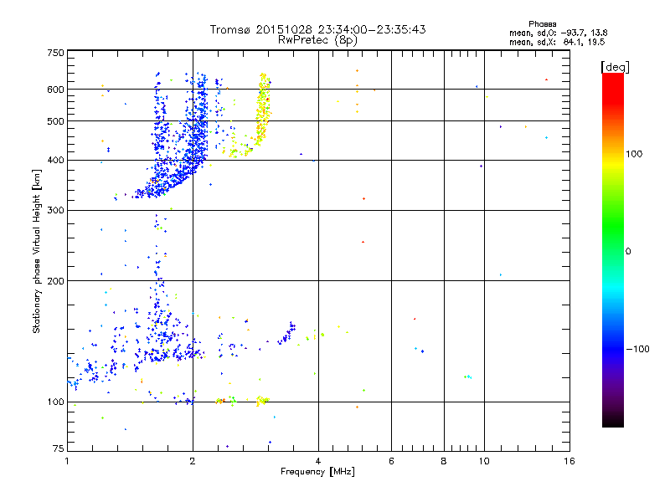Image resolution: width=670 pixels, height=502 pixels.
Task: Click the "[deg]" colorbar unit label
Action: [615, 67]
